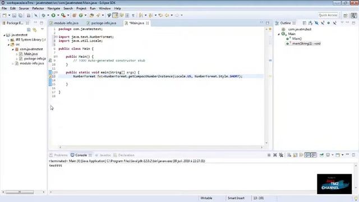Viewport: 359px width, 202px height.
Task: Toggle Link with Editor in Package Explorer
Action: pyautogui.click(x=35, y=30)
